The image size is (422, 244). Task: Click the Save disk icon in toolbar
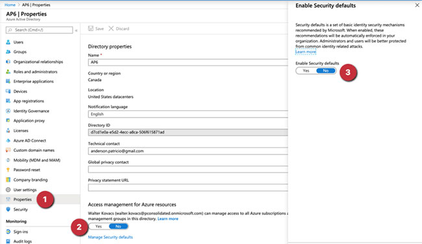tap(91, 29)
